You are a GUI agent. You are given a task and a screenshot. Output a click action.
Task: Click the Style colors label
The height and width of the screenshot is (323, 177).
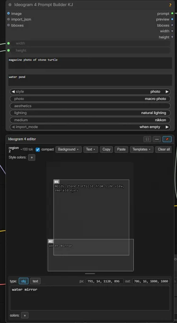coord(18,157)
